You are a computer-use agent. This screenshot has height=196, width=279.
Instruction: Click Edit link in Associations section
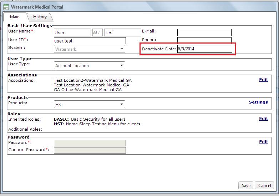(x=263, y=80)
